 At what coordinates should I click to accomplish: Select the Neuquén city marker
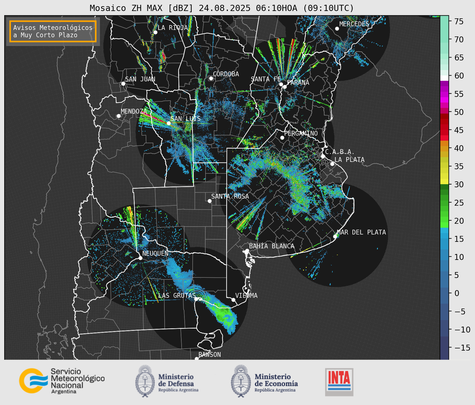pos(140,258)
